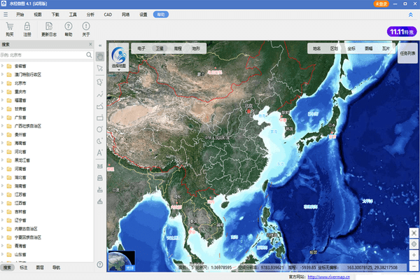The image size is (420, 280).
Task: Open the 更新日志 update log
Action: [x=48, y=26]
